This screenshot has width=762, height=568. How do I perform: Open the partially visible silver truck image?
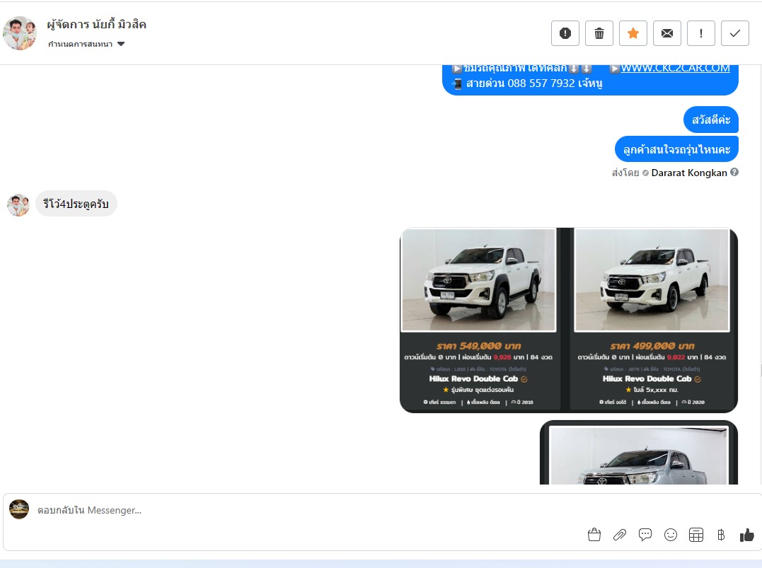click(639, 453)
